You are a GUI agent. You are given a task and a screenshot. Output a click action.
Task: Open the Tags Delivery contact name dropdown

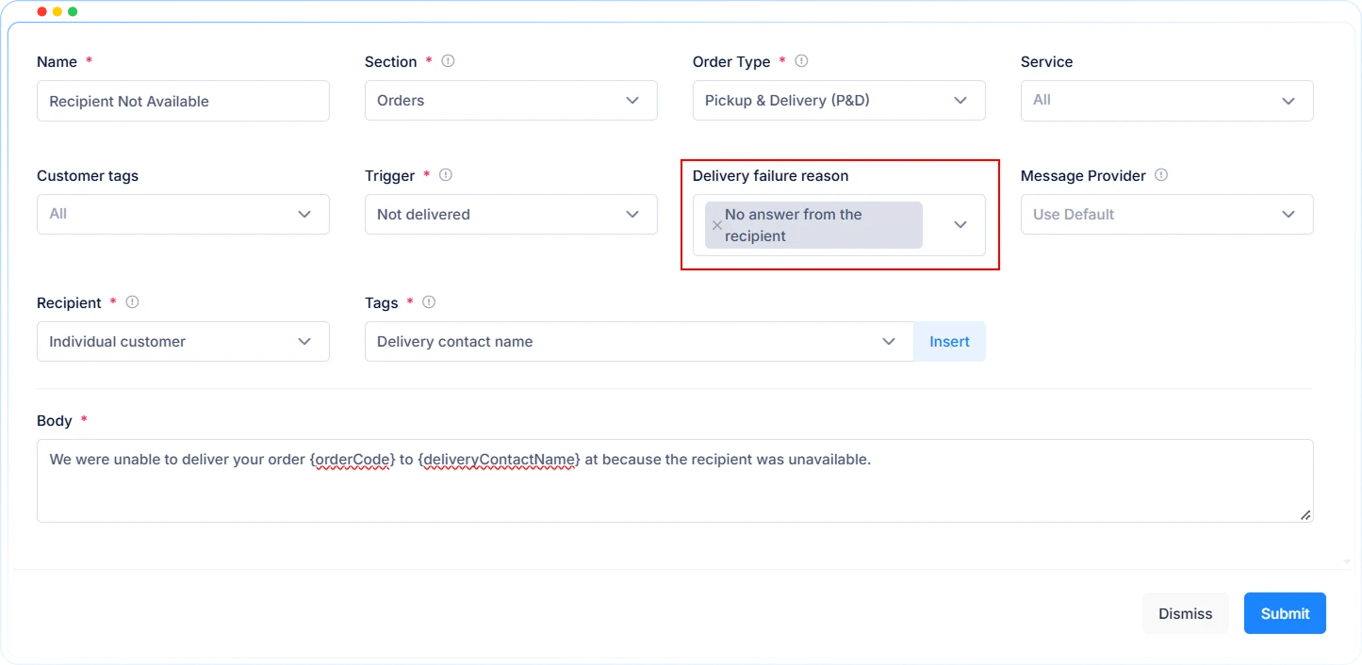pos(639,341)
